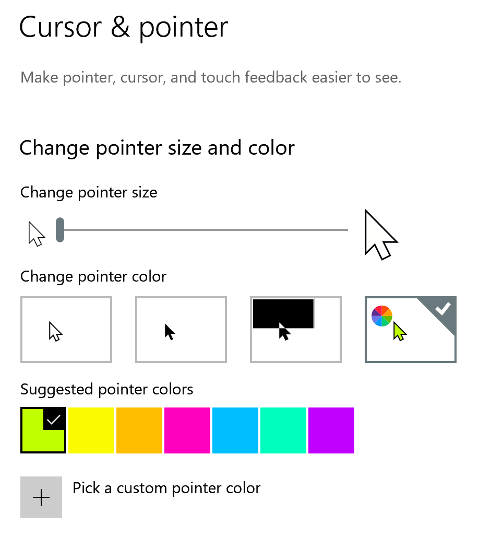This screenshot has height=536, width=479.
Task: Click the "Change pointer size and color" heading
Action: 157,148
